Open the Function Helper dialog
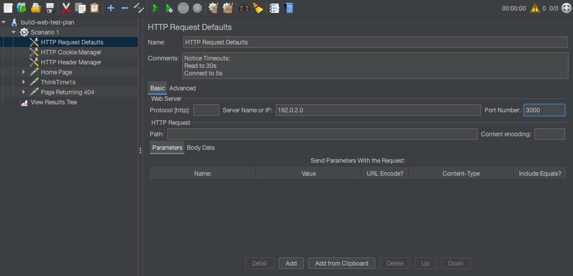Viewport: 573px width, 276px height. [275, 8]
